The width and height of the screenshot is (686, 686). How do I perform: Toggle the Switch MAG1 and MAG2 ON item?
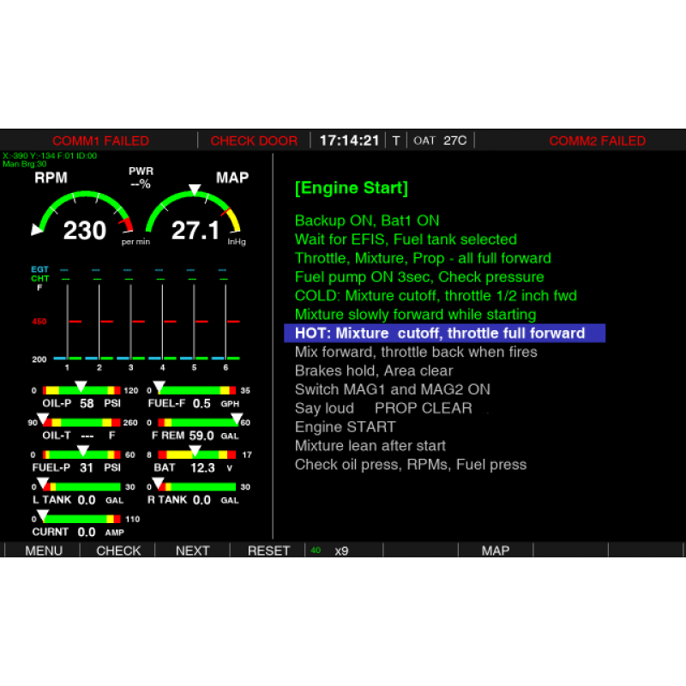click(393, 389)
